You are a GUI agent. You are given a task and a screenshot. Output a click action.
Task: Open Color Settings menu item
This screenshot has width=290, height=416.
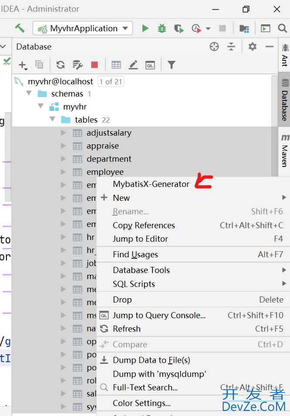click(193, 403)
